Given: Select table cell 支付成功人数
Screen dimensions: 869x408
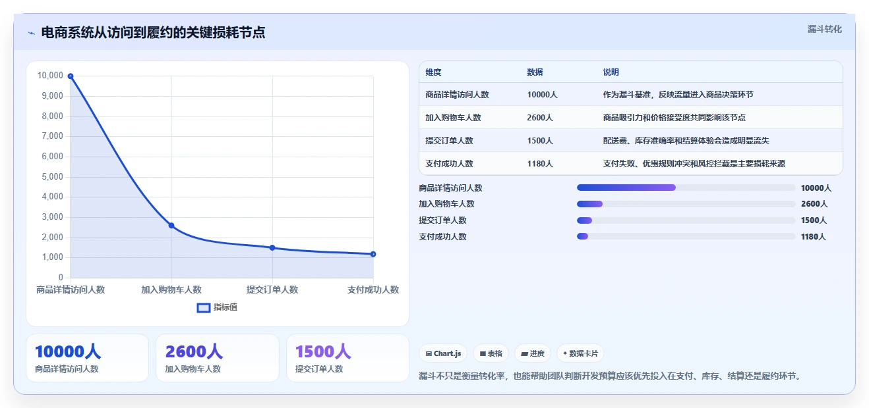Looking at the screenshot, I should pos(449,164).
